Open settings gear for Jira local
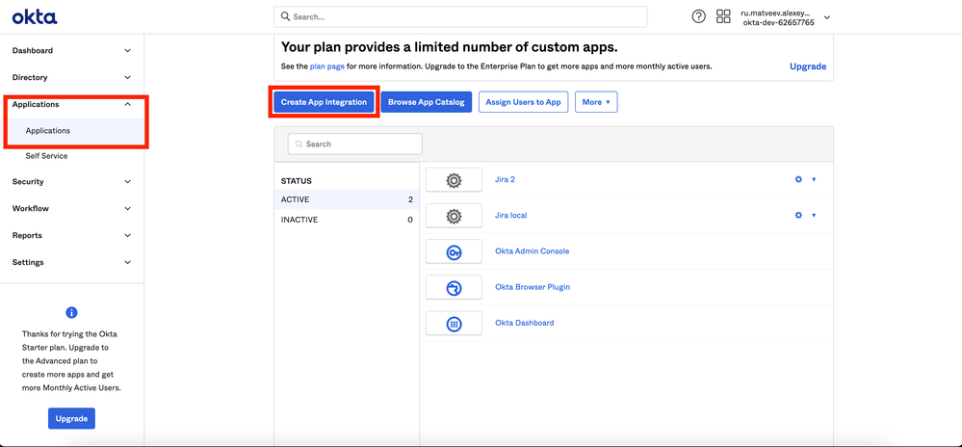The height and width of the screenshot is (447, 962). 798,216
